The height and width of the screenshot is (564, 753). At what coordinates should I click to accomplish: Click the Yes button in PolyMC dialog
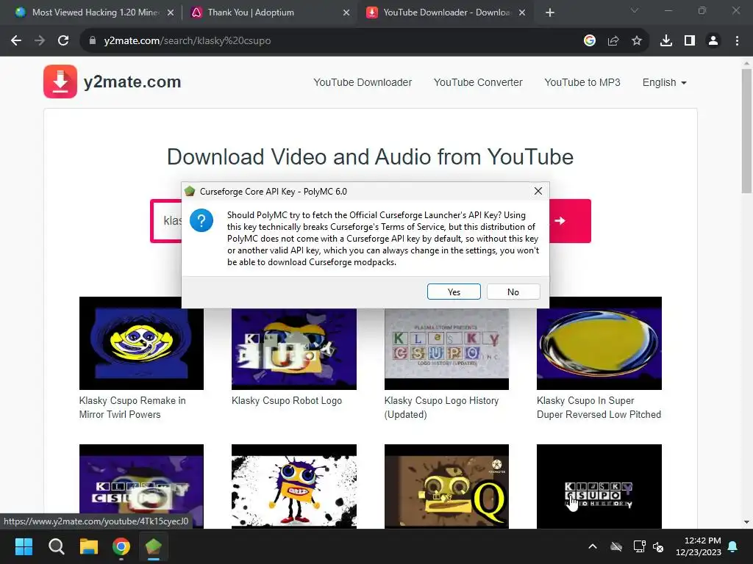pos(454,292)
